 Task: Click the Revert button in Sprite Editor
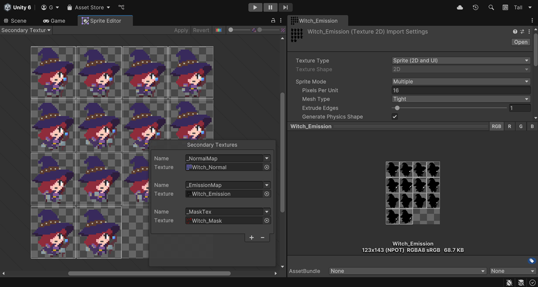point(201,30)
